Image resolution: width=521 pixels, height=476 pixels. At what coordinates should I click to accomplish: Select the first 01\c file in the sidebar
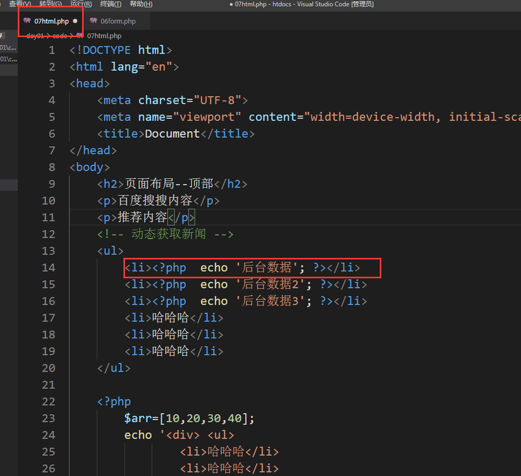pos(8,47)
